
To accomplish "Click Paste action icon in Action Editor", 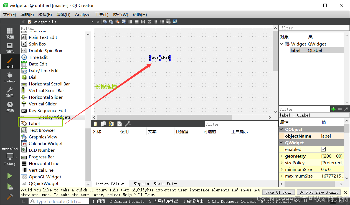I will [111, 124].
